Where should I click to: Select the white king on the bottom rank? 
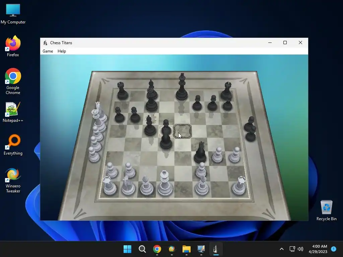click(x=165, y=183)
